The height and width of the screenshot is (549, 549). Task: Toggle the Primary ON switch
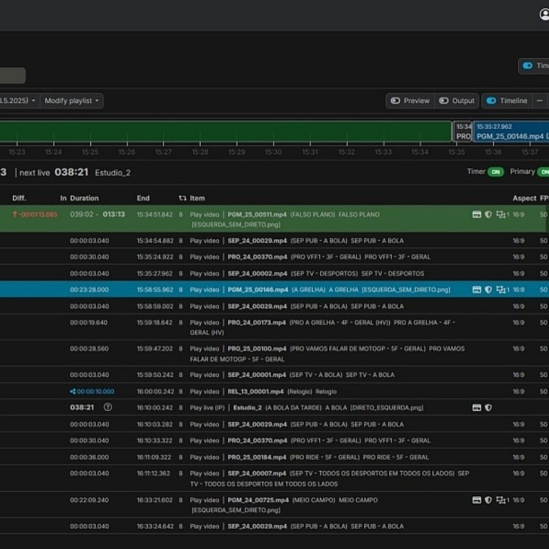[545, 171]
